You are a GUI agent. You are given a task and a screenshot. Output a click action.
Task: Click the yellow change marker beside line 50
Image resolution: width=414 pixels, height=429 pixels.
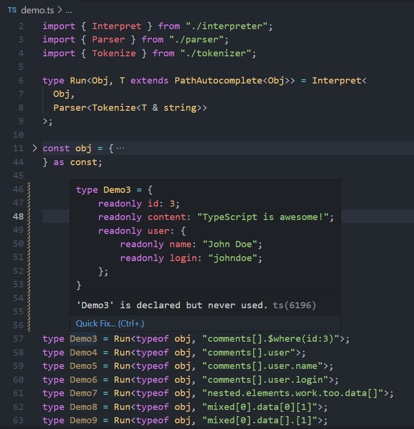click(28, 244)
